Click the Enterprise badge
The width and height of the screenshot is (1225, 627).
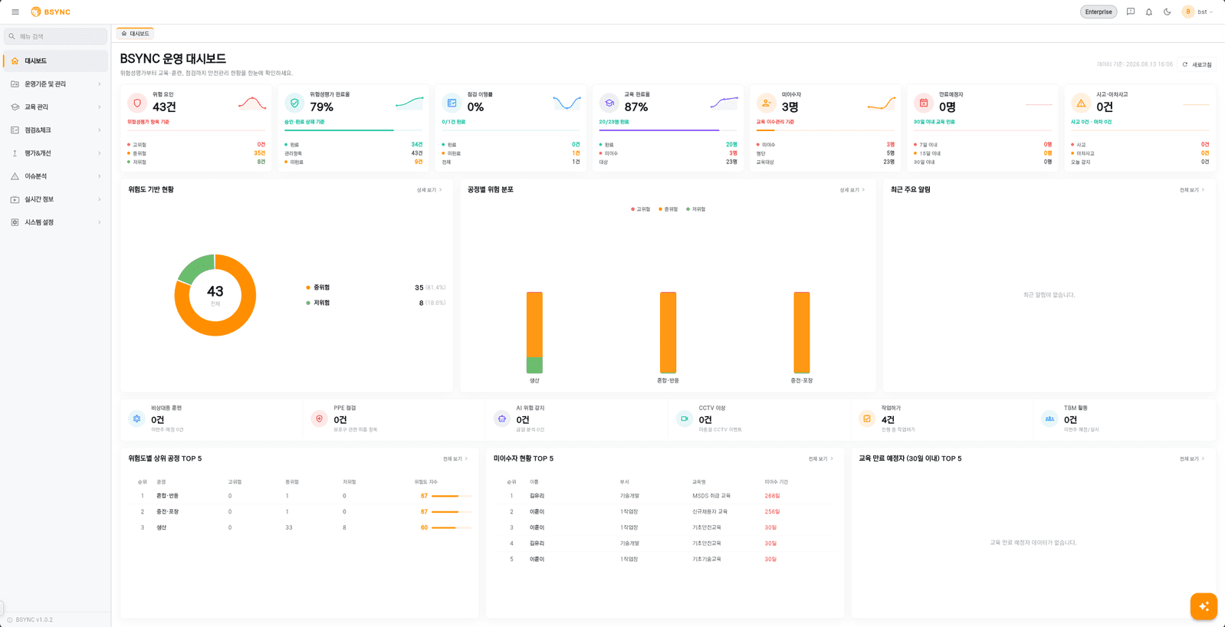point(1099,12)
